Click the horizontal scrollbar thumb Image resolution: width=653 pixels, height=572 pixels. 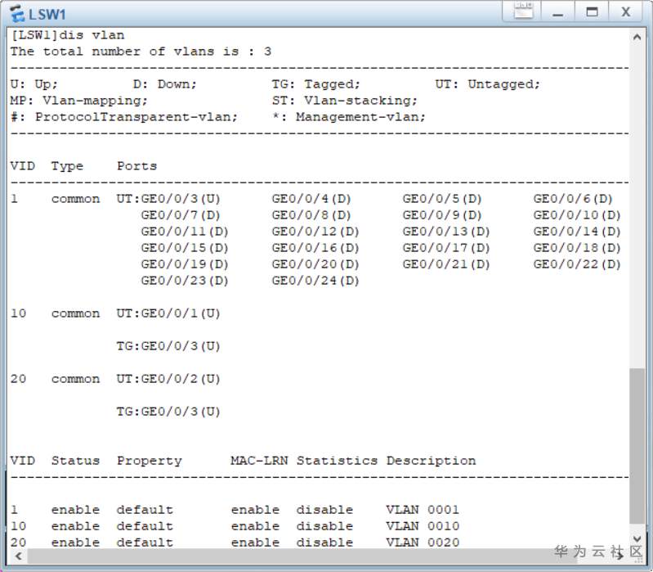[302, 556]
